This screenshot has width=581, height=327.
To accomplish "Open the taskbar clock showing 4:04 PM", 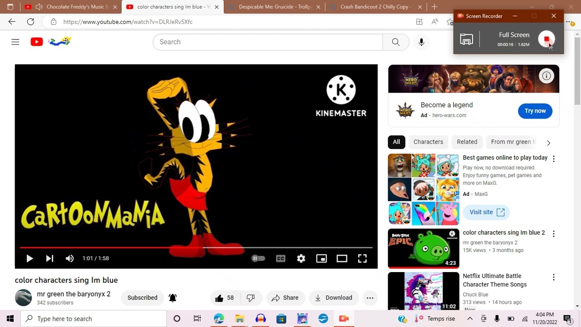I will click(x=545, y=318).
